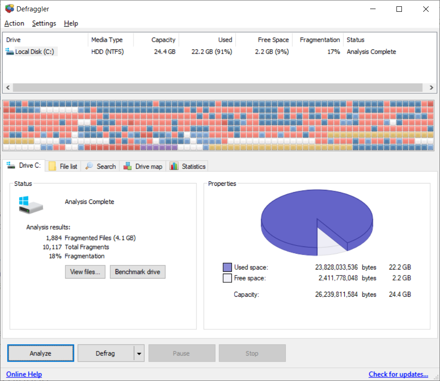The width and height of the screenshot is (440, 381).
Task: Open the Defrag options dropdown arrow
Action: point(139,353)
